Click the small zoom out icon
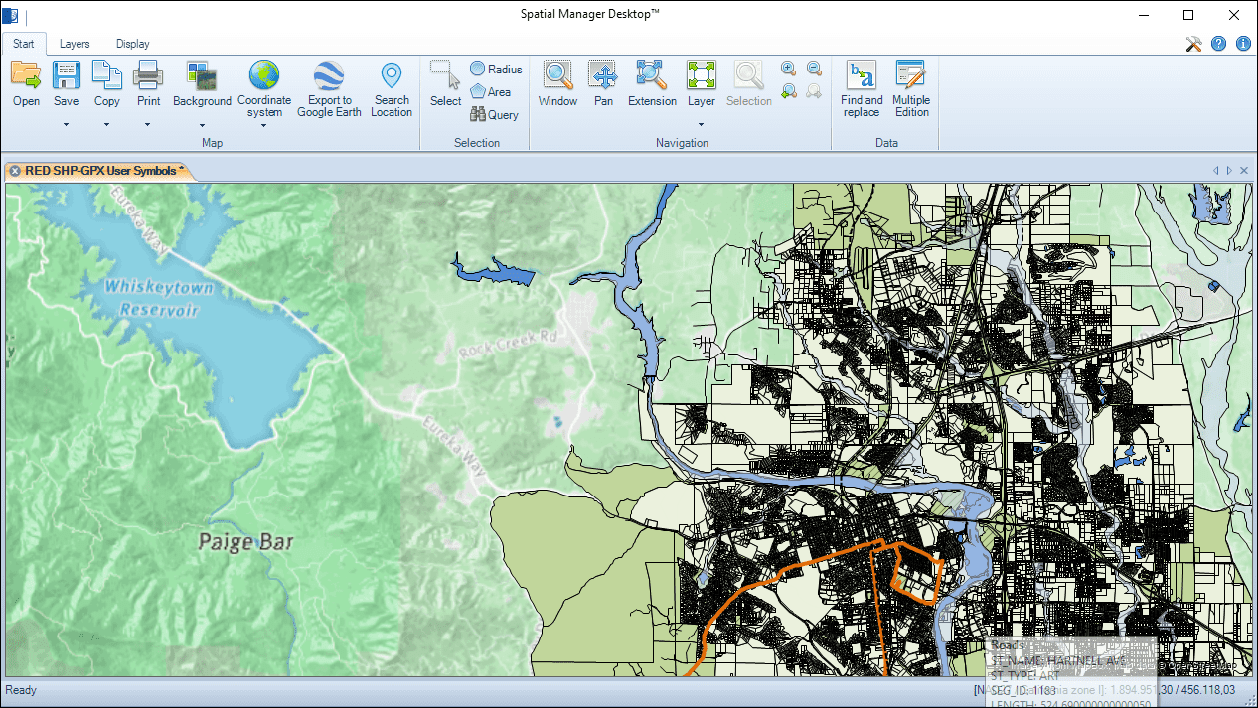Viewport: 1258px width, 708px height. [814, 69]
